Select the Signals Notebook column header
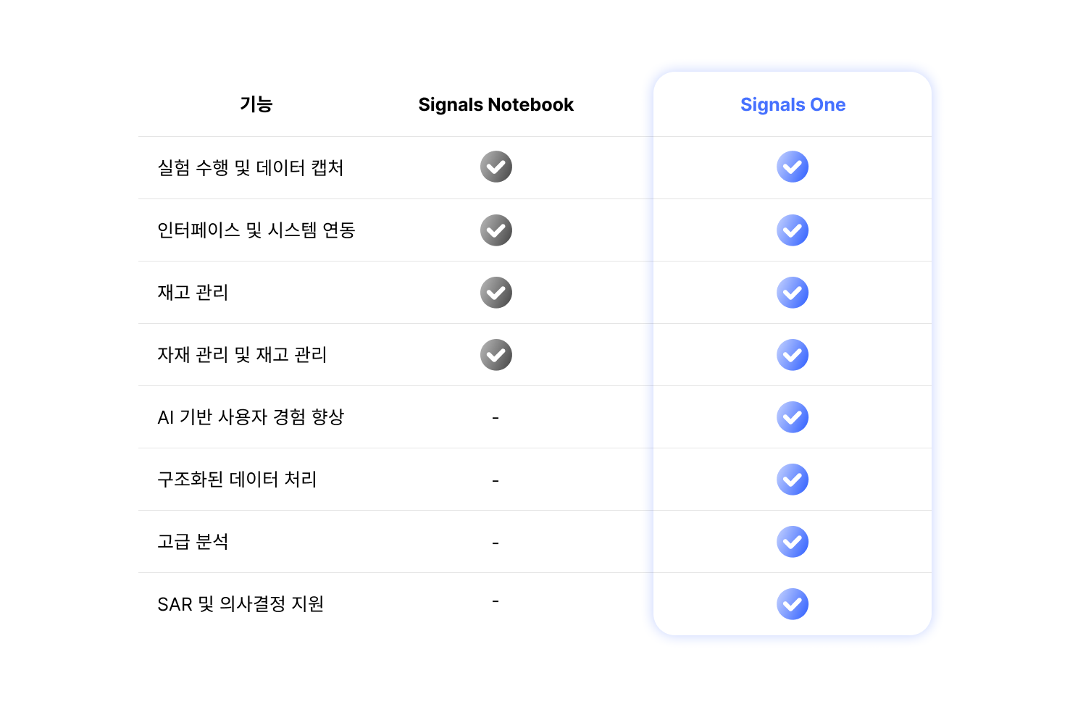The height and width of the screenshot is (707, 1070). pos(496,105)
